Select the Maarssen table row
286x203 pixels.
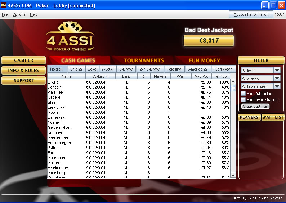(x=139, y=158)
